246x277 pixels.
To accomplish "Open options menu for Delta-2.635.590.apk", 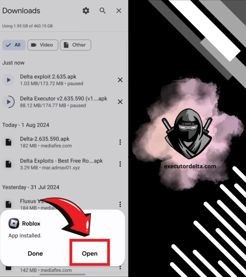I will tap(120, 142).
